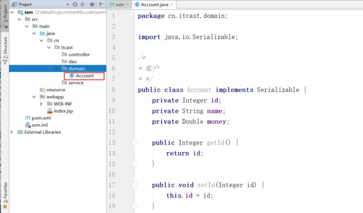Open the 2: Favorites tool window
Screen dimensions: 363x213
click(x=6, y=195)
